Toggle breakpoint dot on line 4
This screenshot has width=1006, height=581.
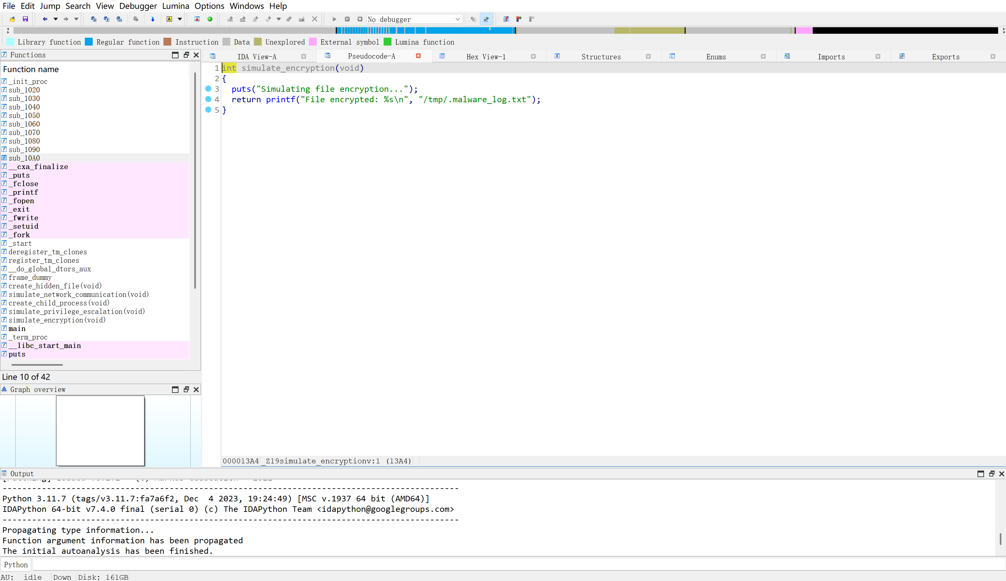tap(208, 99)
